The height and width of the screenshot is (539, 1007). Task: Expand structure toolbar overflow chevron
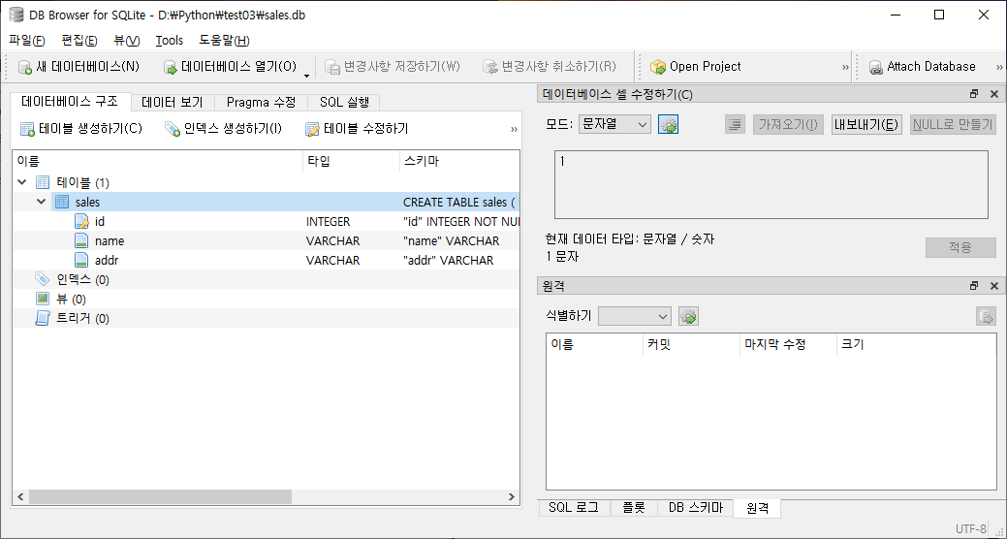click(x=514, y=129)
